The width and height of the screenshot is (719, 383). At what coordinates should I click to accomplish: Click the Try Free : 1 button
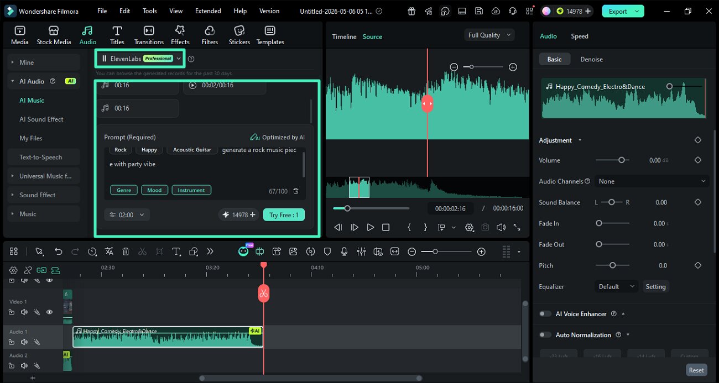point(284,215)
